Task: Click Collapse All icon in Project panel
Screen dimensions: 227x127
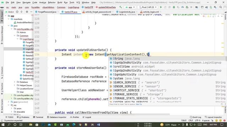Action: [x=21, y=12]
